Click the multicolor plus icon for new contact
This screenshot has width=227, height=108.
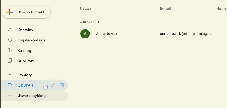coord(10,12)
